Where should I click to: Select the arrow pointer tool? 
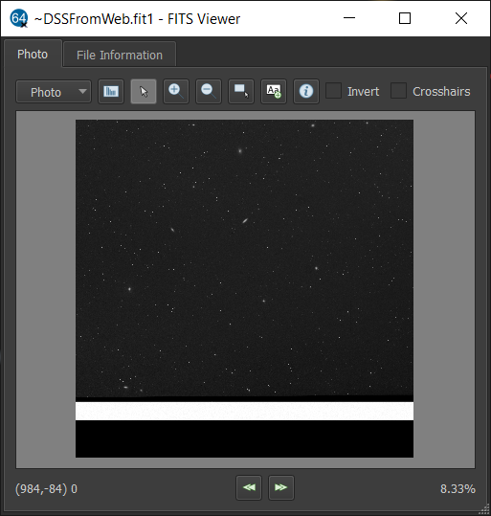click(144, 91)
